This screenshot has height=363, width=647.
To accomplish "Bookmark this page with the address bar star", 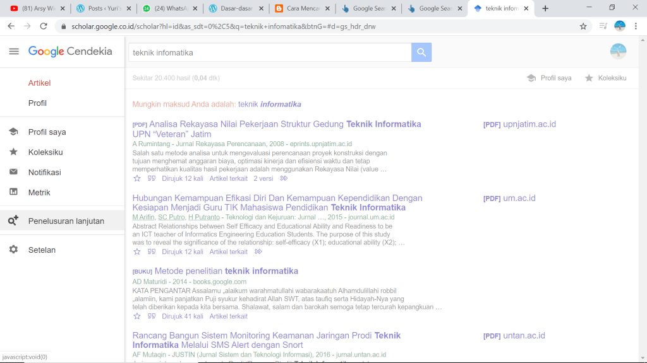I will (x=583, y=26).
